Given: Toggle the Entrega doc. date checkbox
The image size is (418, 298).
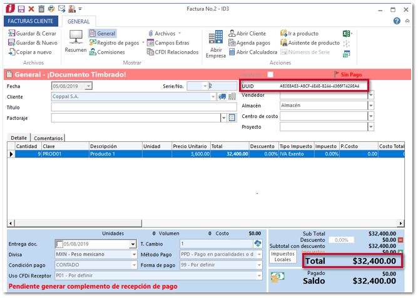Looking at the screenshot, I should click(59, 244).
